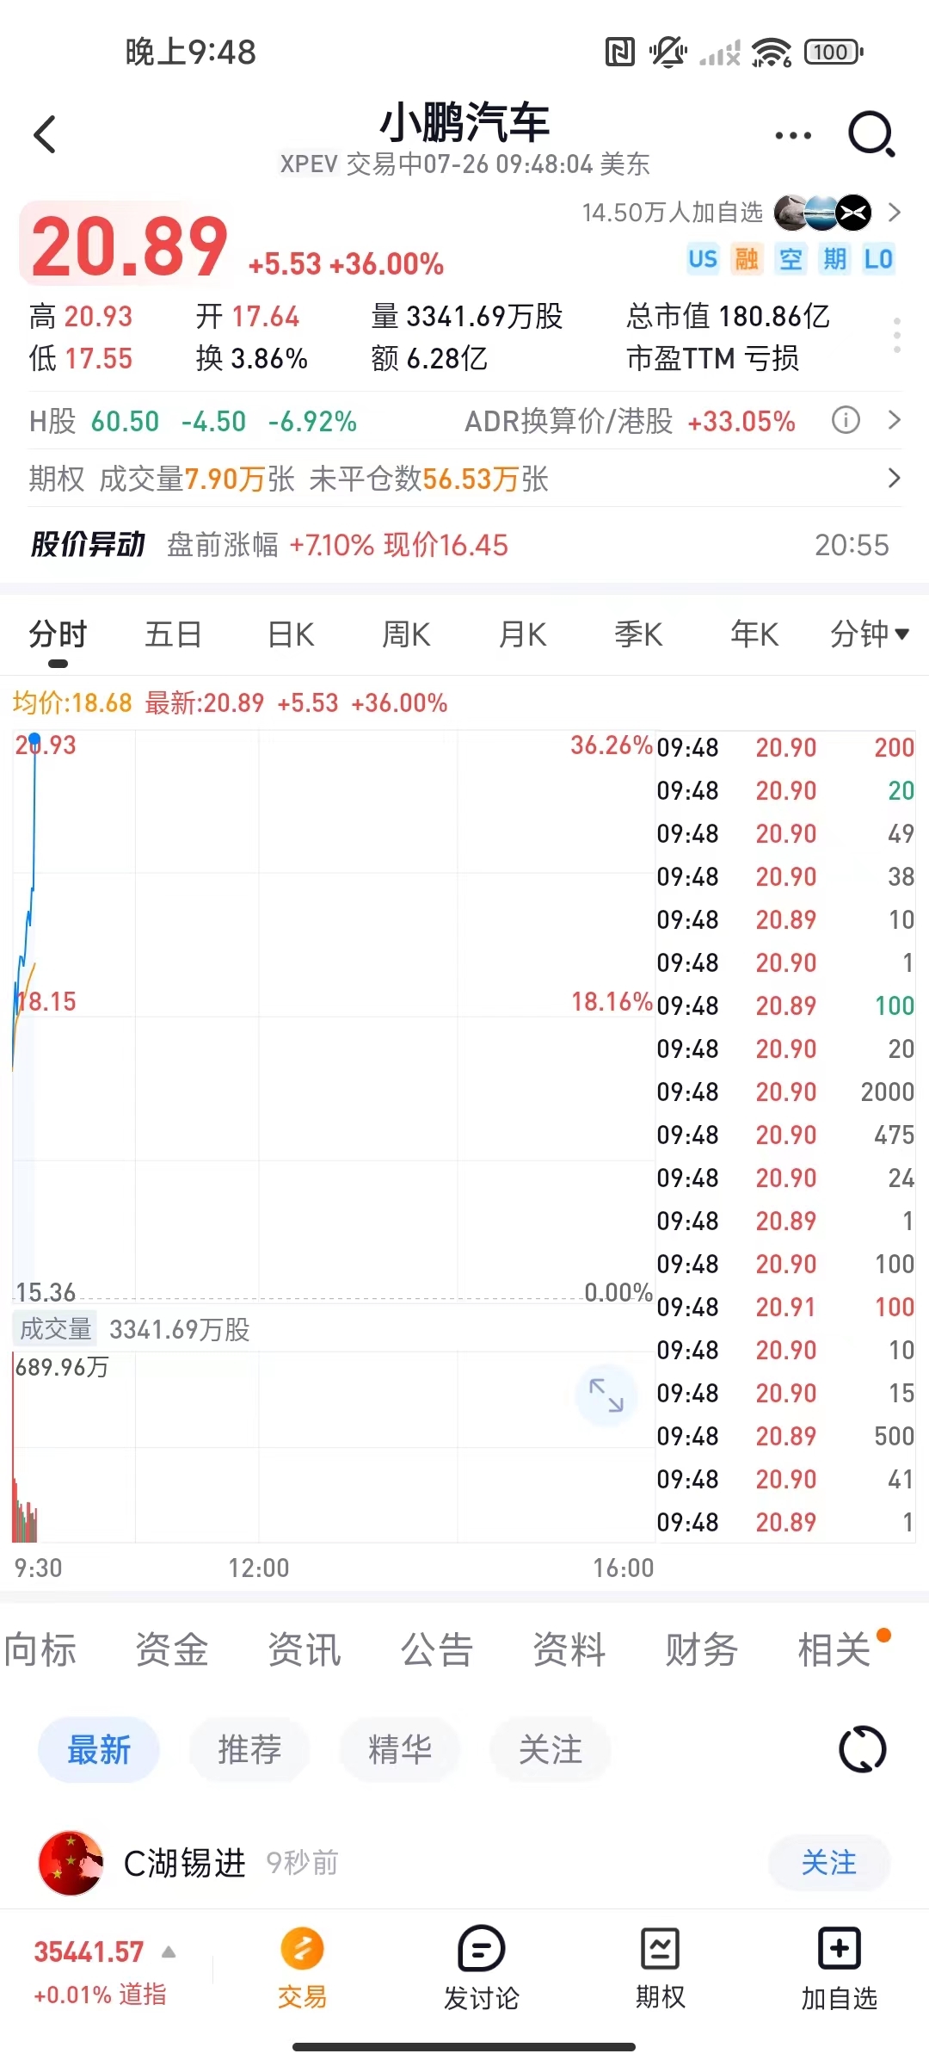The width and height of the screenshot is (929, 2066).
Task: Tap the back arrow icon
Action: click(x=45, y=135)
